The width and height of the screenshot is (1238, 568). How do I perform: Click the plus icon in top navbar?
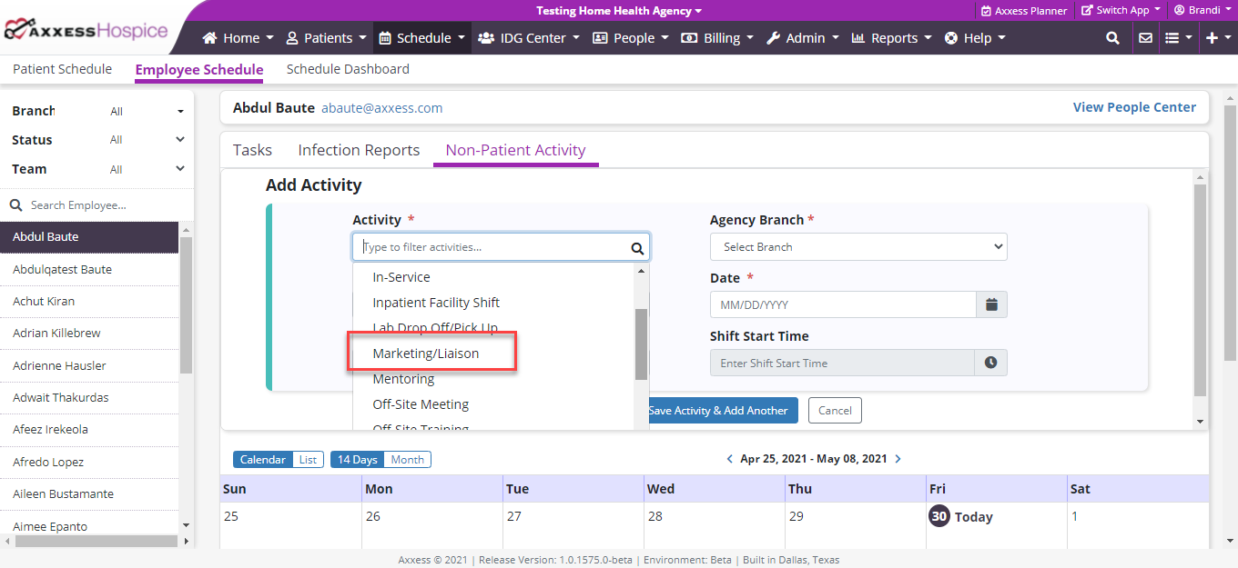tap(1217, 38)
